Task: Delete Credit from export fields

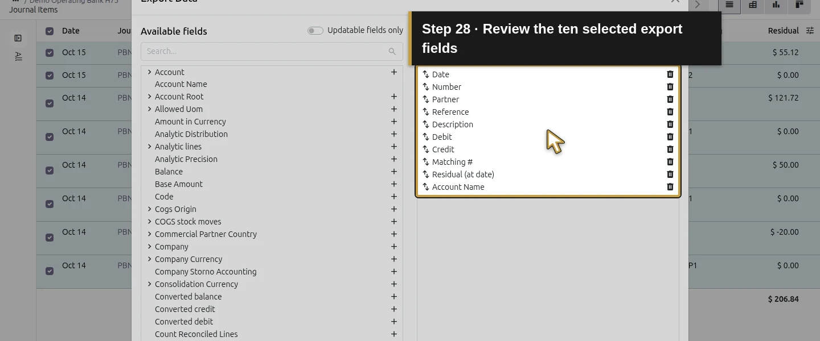Action: tap(670, 149)
